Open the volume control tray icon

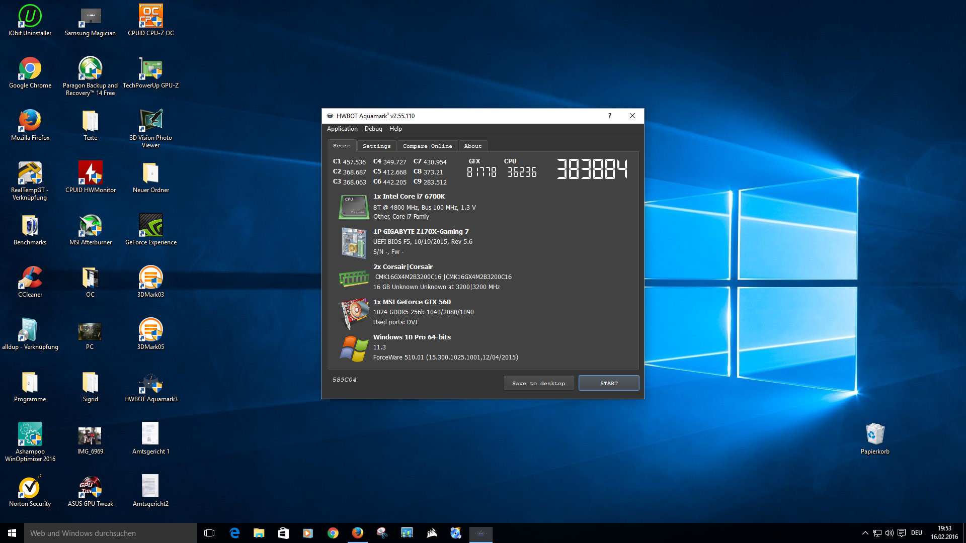point(889,533)
